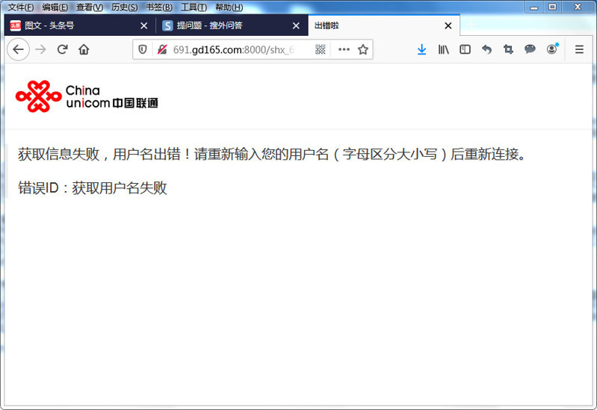Select the 出错啦 tab
This screenshot has height=410, width=597.
tap(384, 25)
